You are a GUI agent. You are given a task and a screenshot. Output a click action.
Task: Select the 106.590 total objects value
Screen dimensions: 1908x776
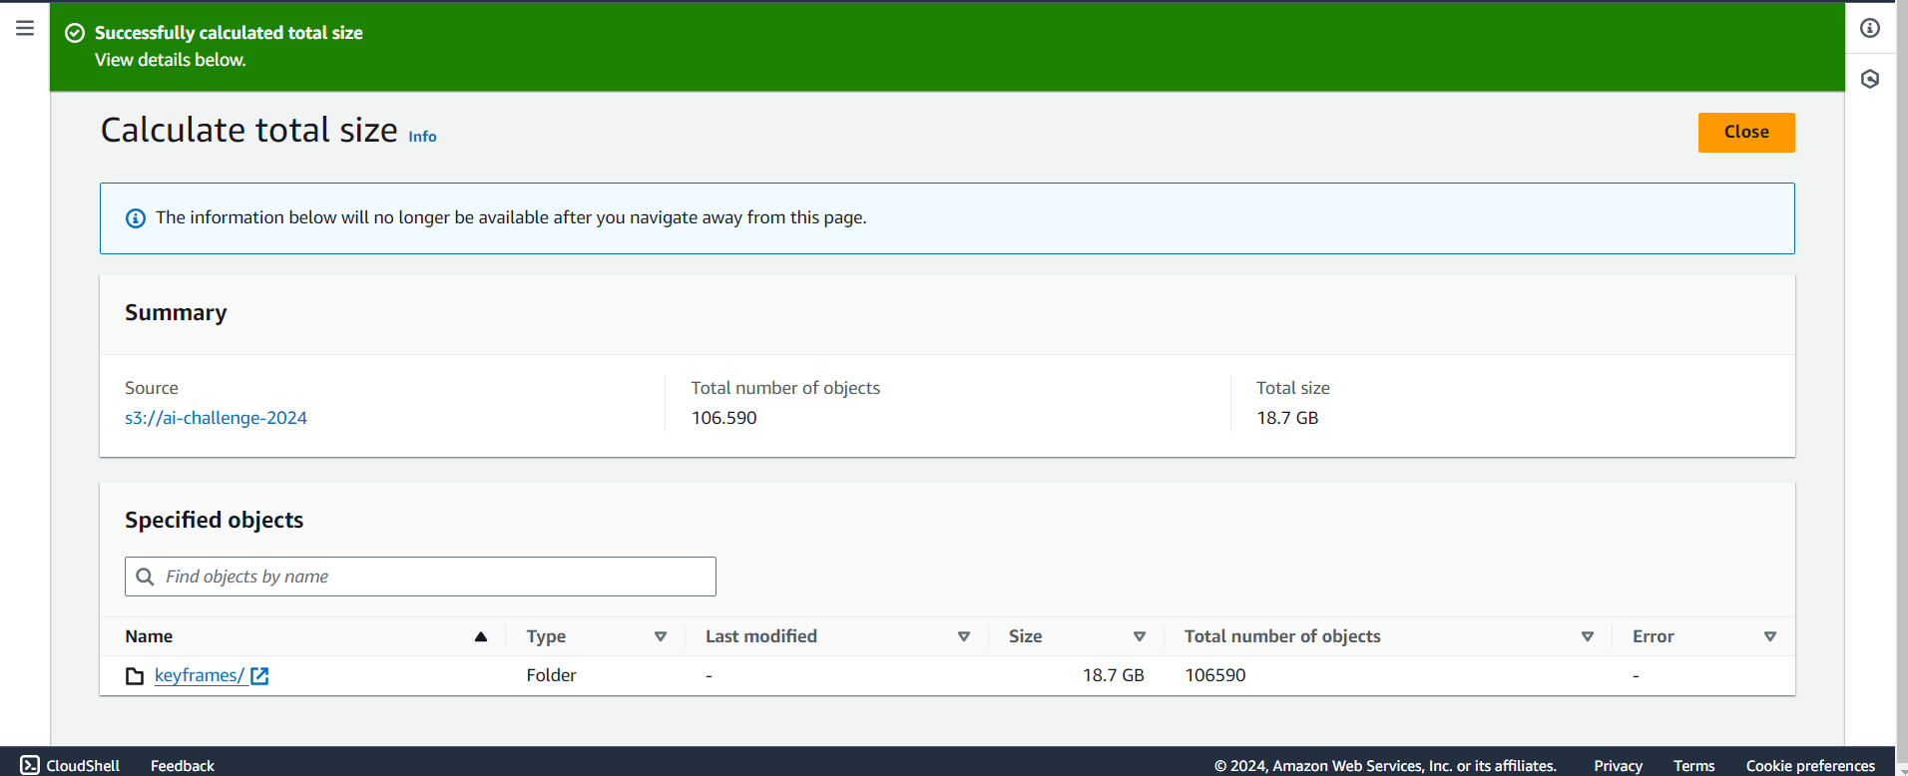click(x=724, y=418)
